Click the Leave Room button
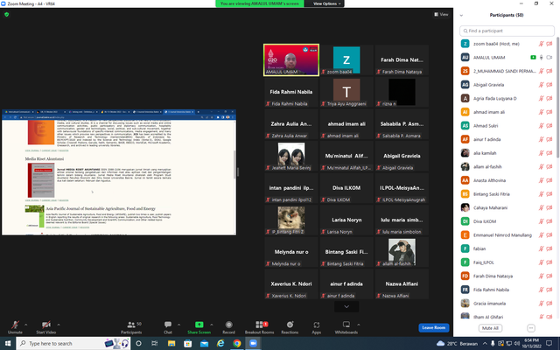The height and width of the screenshot is (350, 560). click(434, 327)
